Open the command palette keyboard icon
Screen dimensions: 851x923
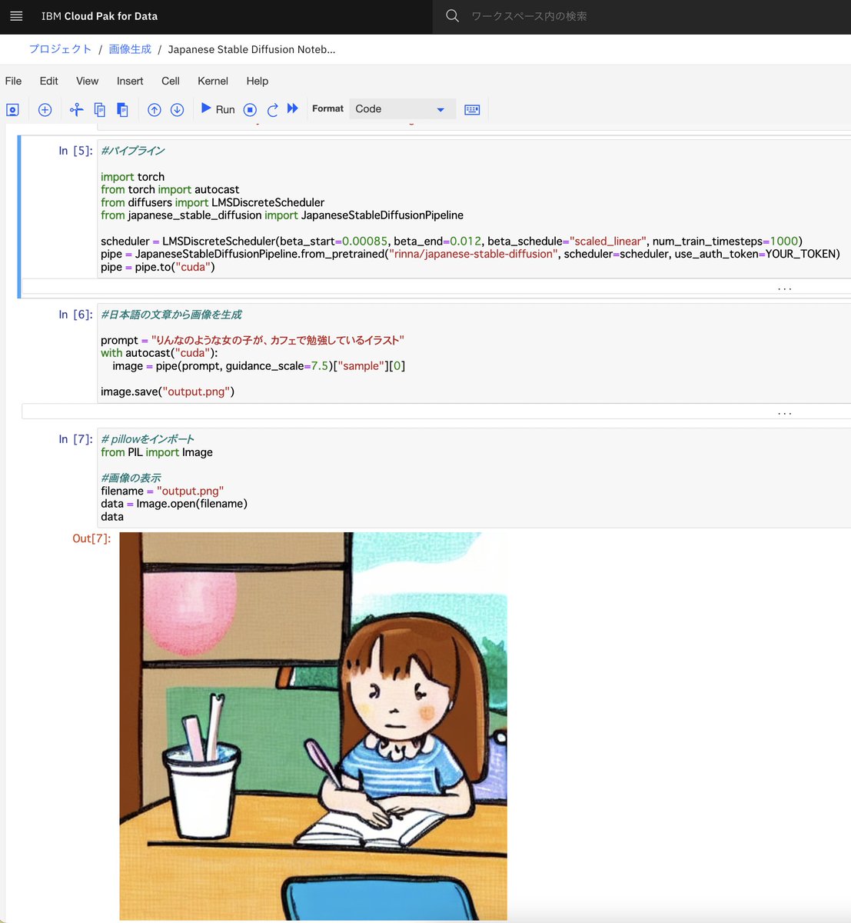472,110
